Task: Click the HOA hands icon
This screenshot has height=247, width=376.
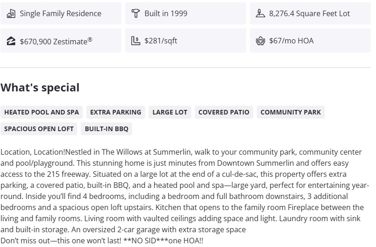Action: coord(260,41)
